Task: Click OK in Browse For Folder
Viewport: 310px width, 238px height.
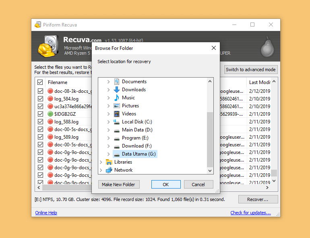Action: pos(166,184)
